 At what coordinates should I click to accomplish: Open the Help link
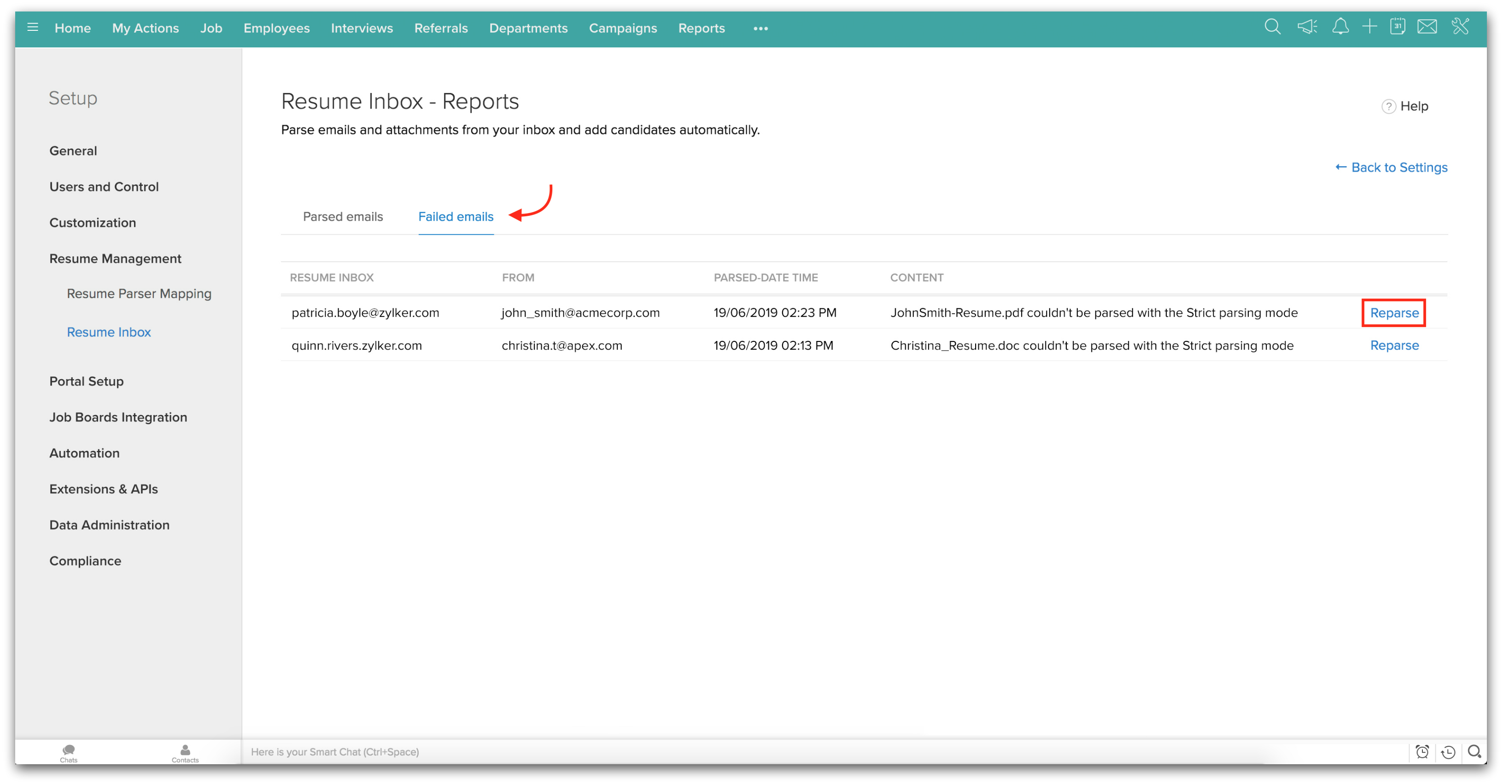(1405, 106)
